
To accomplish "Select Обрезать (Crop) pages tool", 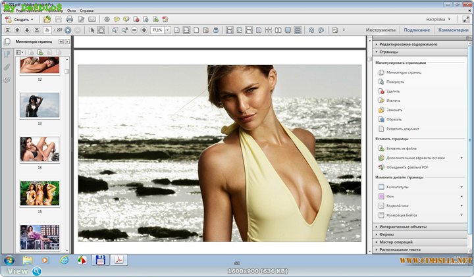I will tap(394, 119).
